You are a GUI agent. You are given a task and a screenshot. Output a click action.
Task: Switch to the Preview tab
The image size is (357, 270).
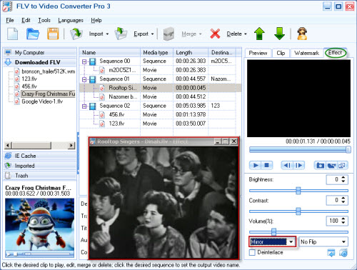[x=258, y=53]
